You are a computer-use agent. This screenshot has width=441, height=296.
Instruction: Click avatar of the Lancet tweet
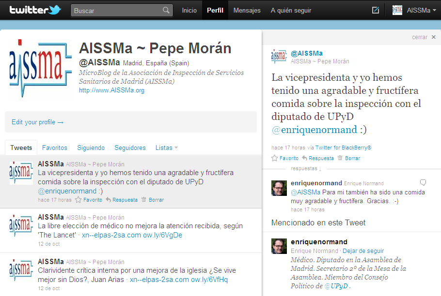pos(21,226)
